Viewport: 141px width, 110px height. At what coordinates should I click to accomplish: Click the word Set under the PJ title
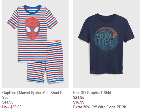point(5,97)
